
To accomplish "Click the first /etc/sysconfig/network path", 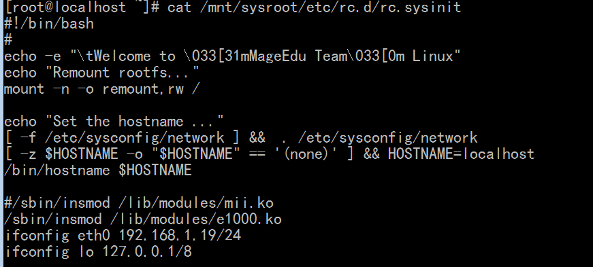I will click(x=135, y=138).
